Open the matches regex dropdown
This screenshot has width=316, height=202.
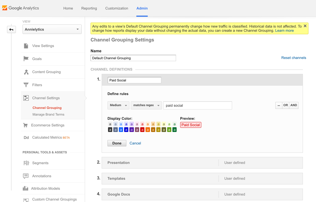pyautogui.click(x=146, y=105)
